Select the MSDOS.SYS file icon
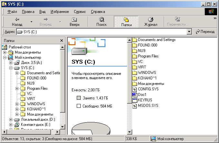This screenshot has height=143, width=219. pos(134,106)
